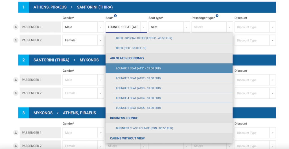Select LOUNGE 1 SEAT (ATS1 - 63.00 EUR)
This screenshot has height=149, width=289.
(x=169, y=68)
